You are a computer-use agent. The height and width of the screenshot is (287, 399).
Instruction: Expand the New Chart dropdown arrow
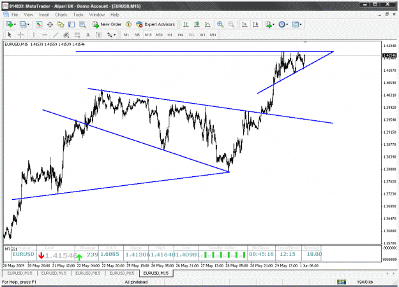tap(15, 25)
